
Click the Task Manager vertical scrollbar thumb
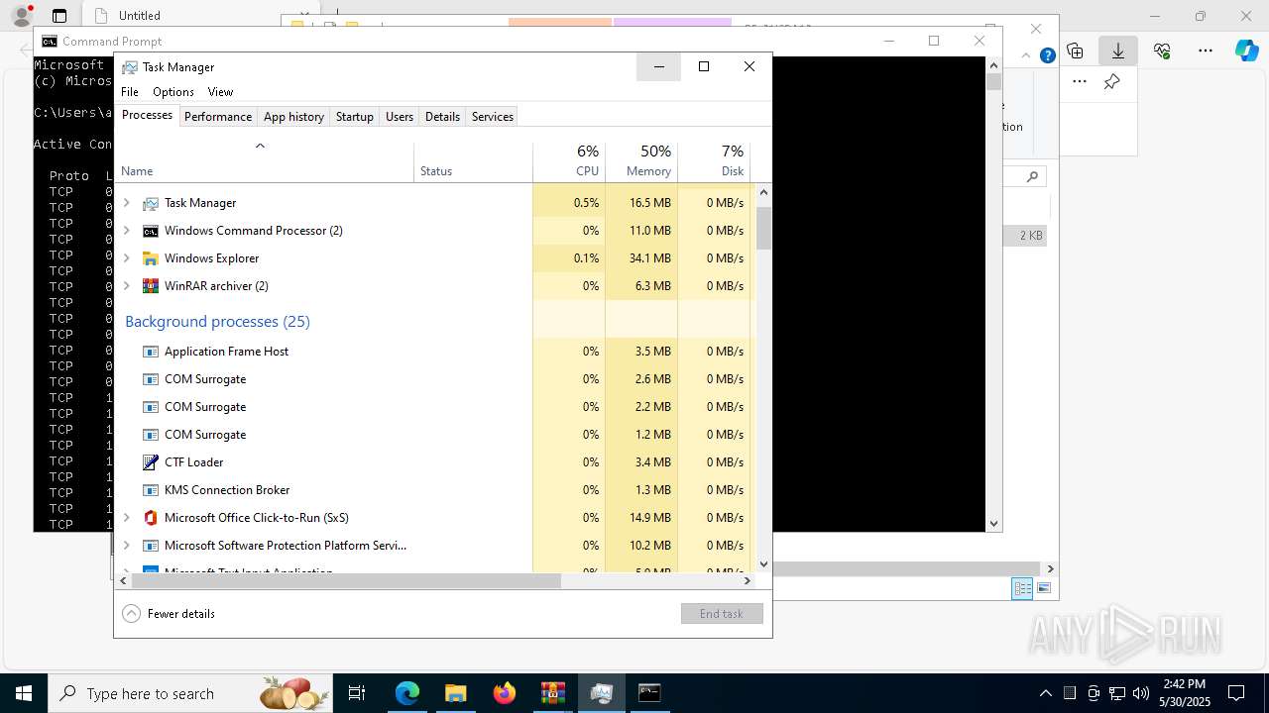(763, 228)
